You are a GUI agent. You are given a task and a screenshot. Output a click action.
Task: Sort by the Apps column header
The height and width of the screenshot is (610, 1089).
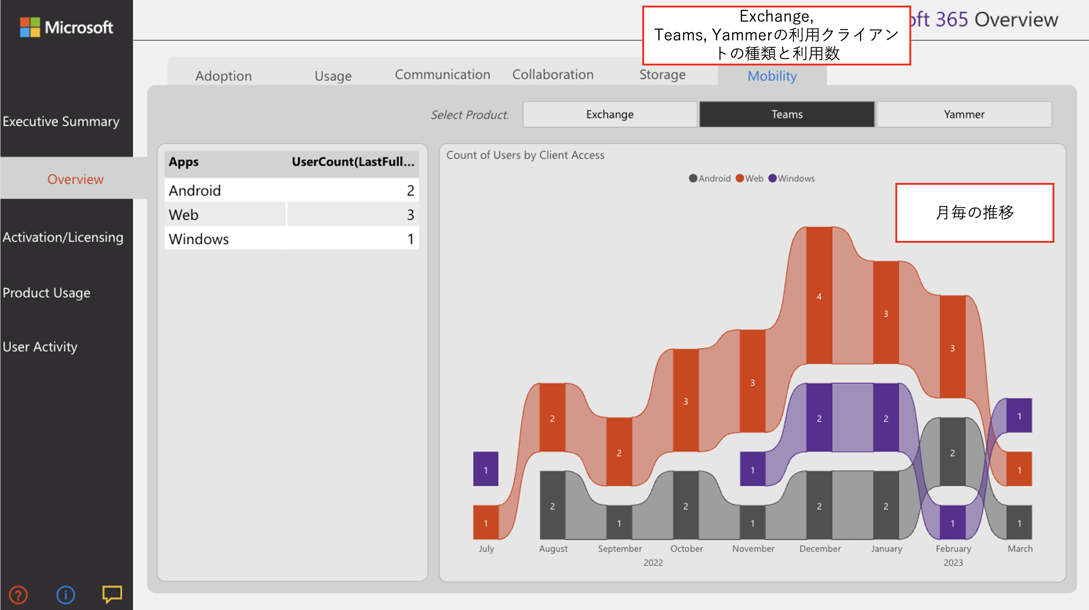[184, 162]
